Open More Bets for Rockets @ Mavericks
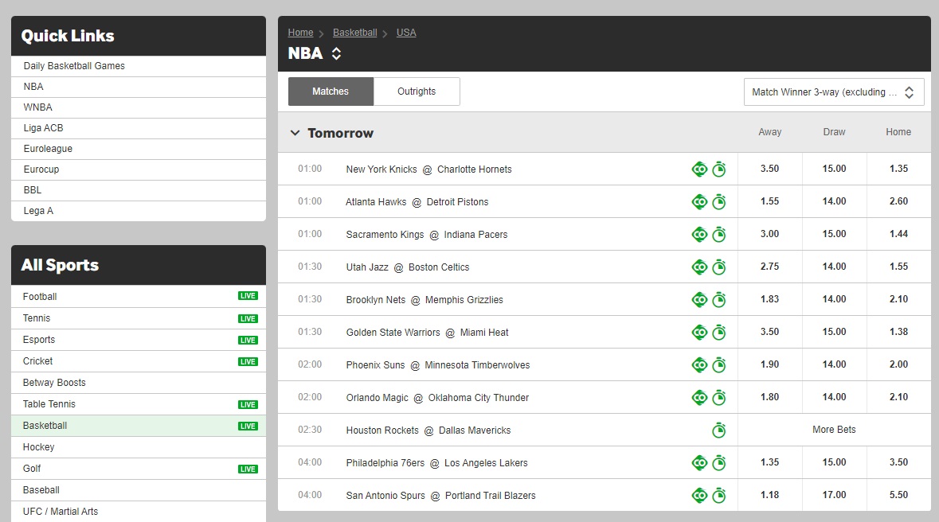The image size is (939, 522). tap(834, 430)
